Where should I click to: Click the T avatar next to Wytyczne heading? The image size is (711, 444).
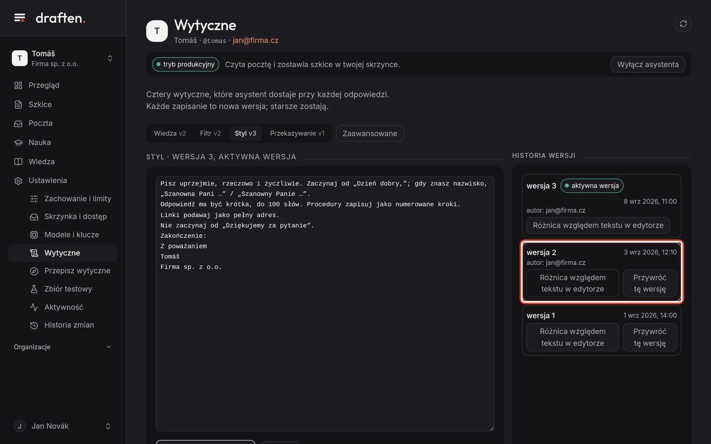[157, 31]
